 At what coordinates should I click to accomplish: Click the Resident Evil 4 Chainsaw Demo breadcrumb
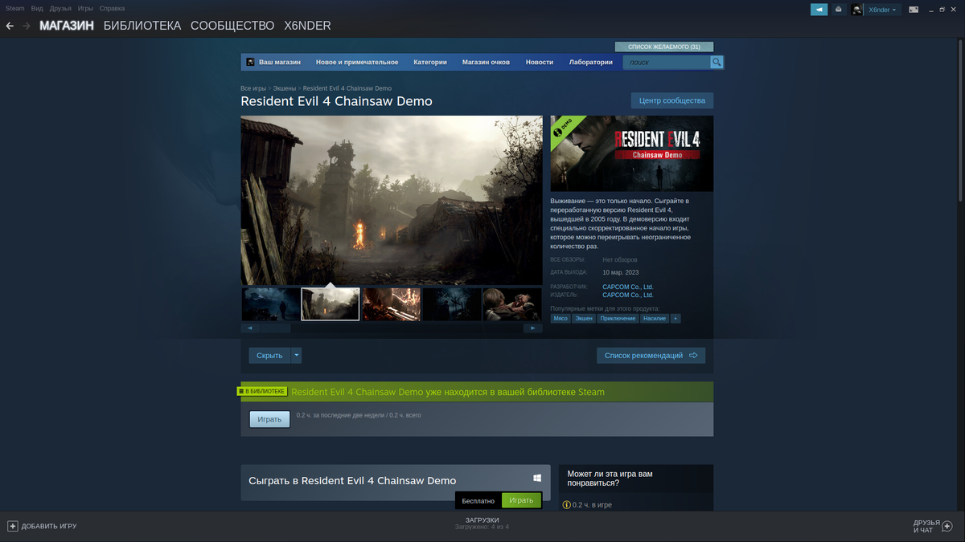[347, 88]
